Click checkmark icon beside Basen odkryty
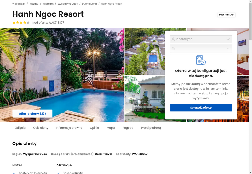Screen dimensions: 252x174 (58, 173)
